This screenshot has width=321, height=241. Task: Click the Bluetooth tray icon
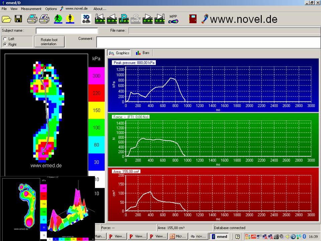[x=304, y=237]
